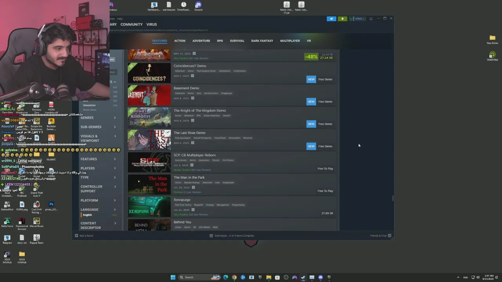Select the SURVIVAL tab
This screenshot has height=282, width=502.
(237, 41)
